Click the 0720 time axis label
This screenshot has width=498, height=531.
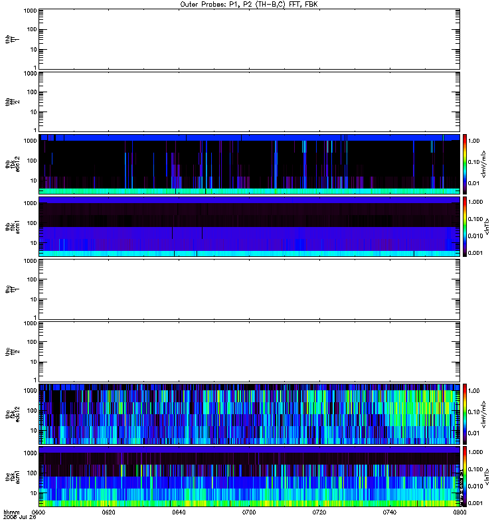click(x=319, y=512)
